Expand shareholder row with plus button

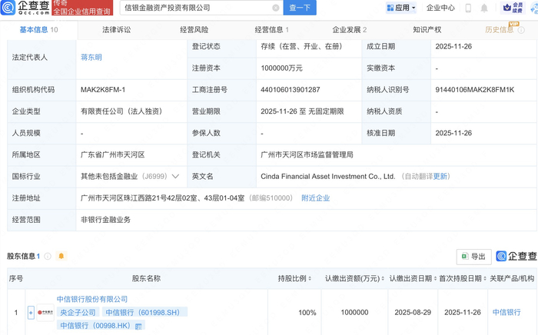point(31,313)
